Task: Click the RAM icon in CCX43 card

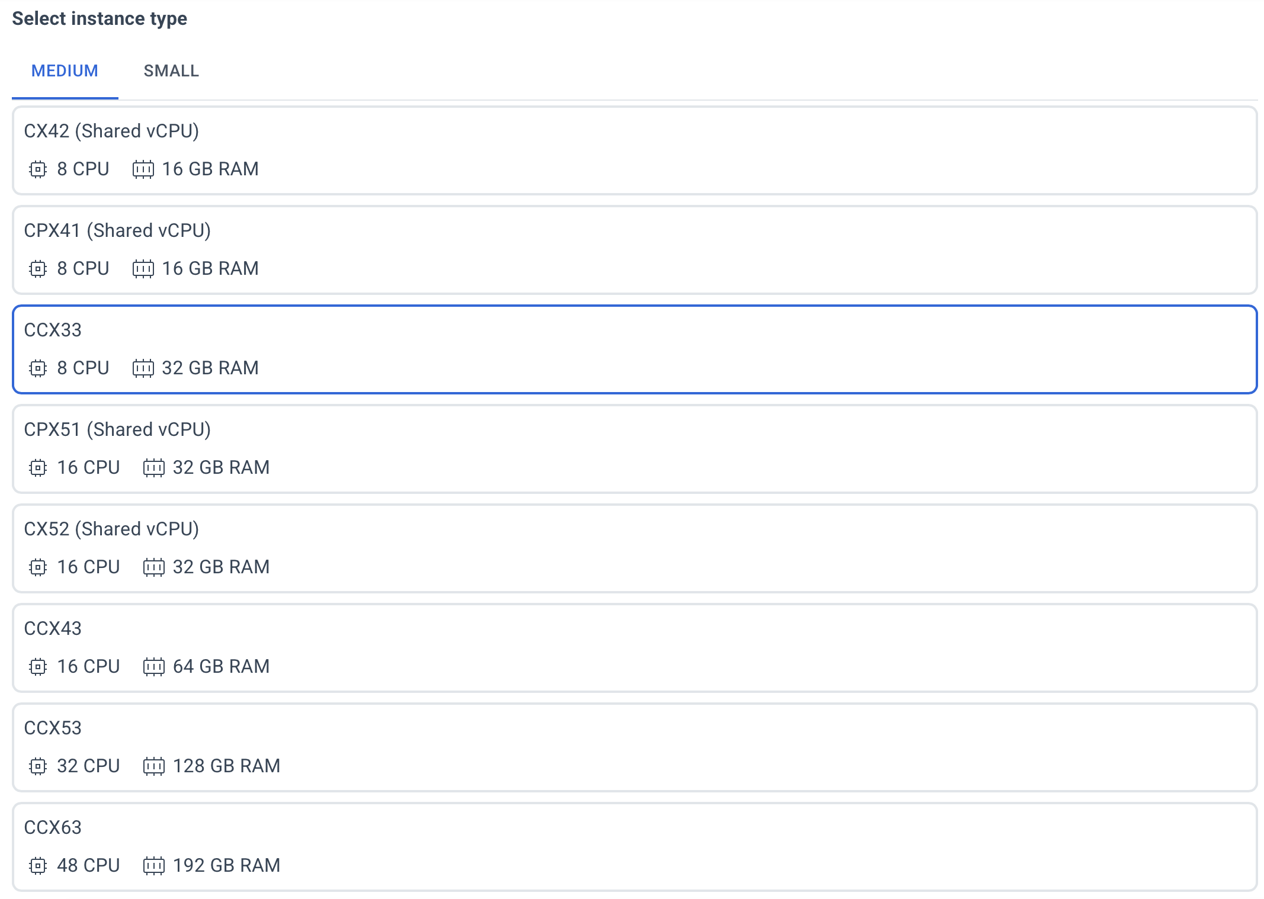Action: (x=153, y=667)
